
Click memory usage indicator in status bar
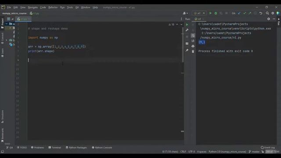pos(272,151)
